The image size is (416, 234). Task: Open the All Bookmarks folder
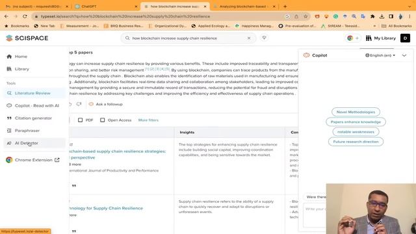pos(396,26)
